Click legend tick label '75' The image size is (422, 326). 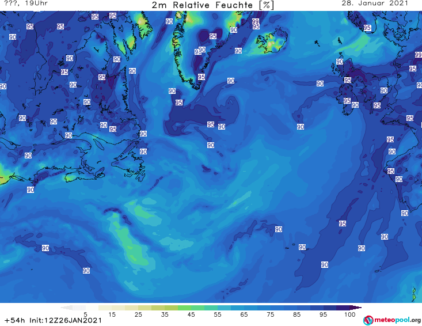point(270,314)
